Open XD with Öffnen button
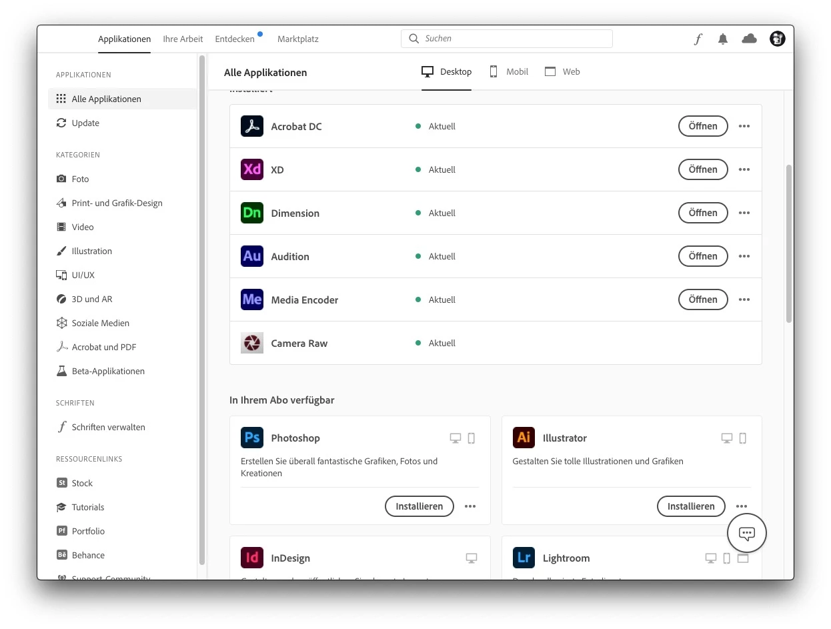Image resolution: width=831 pixels, height=629 pixels. [703, 169]
